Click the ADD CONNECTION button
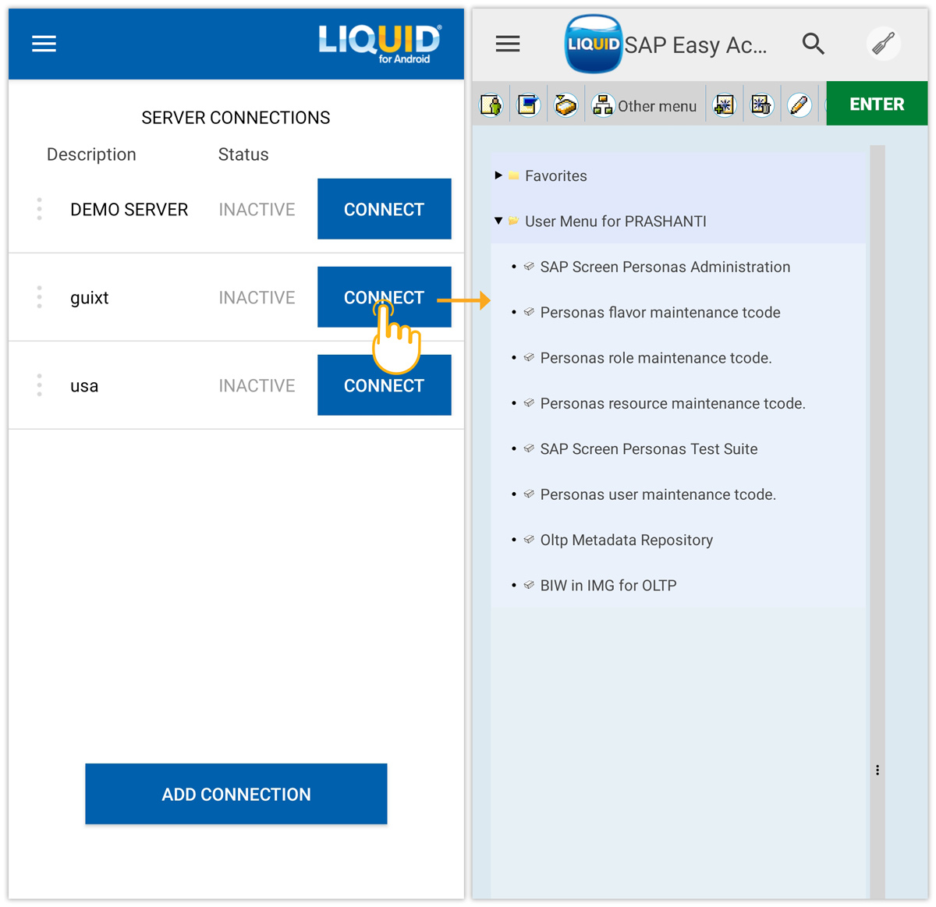Viewport: 936px width, 907px height. click(236, 794)
